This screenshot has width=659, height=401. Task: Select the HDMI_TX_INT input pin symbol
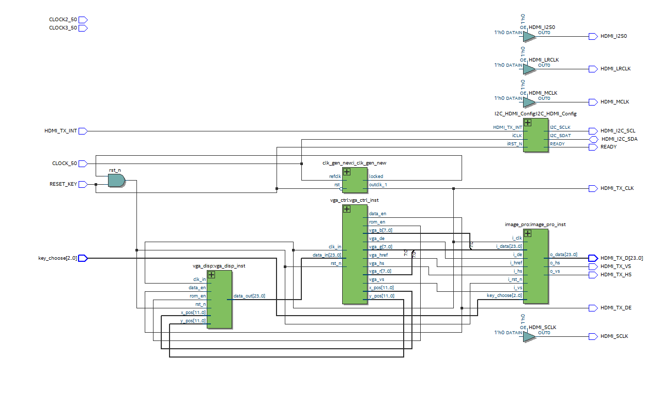click(83, 131)
